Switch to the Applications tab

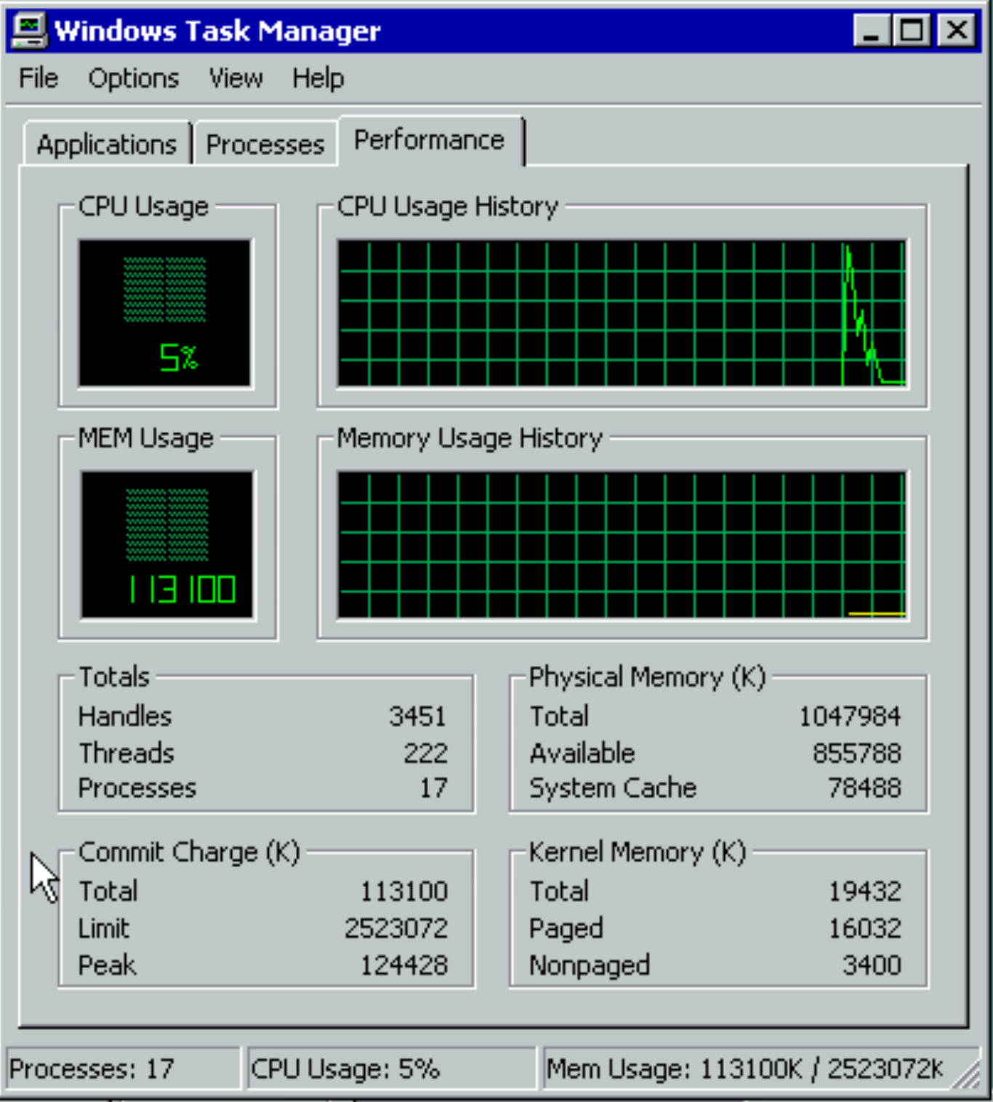pyautogui.click(x=107, y=144)
